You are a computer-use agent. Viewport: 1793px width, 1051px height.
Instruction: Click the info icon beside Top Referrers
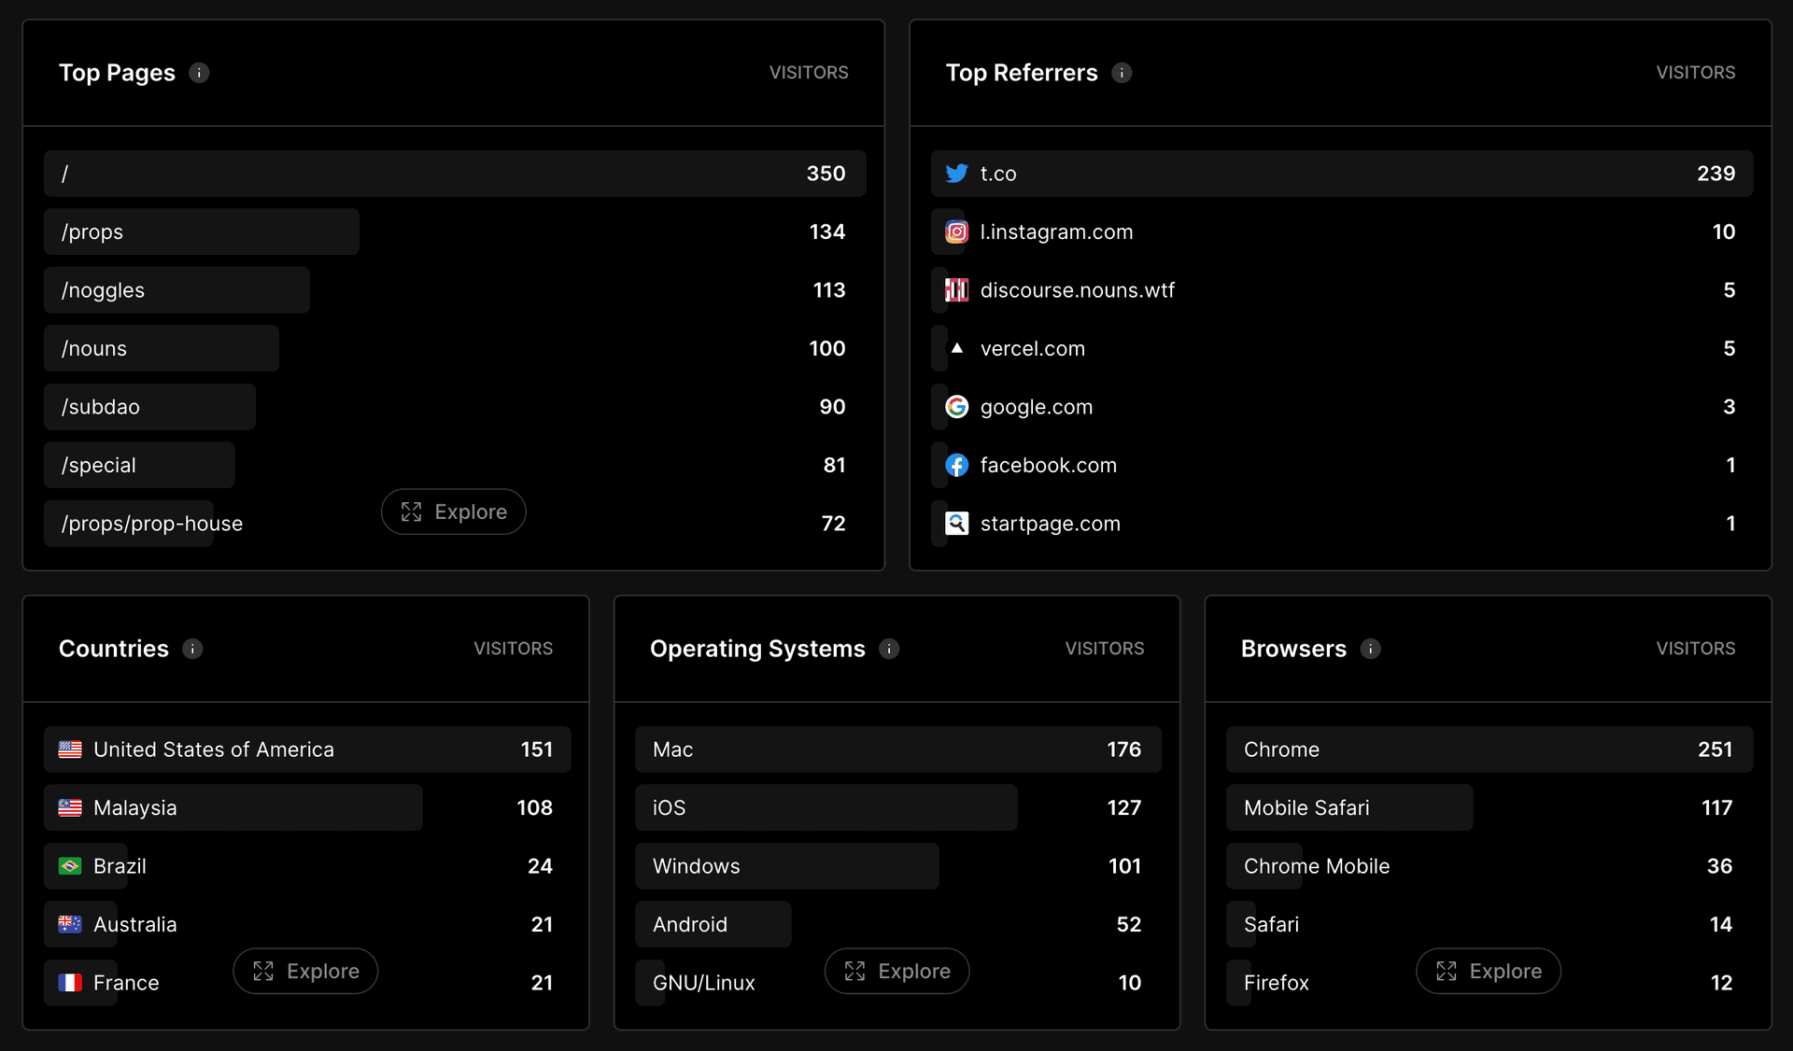point(1122,73)
